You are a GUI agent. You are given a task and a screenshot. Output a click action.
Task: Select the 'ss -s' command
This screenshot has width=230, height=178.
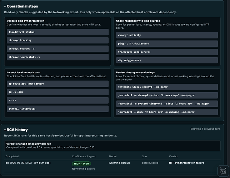(57, 100)
